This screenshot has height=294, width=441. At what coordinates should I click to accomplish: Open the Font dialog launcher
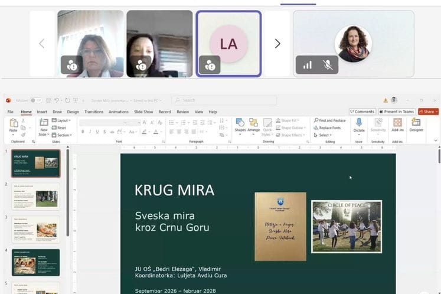pyautogui.click(x=164, y=142)
